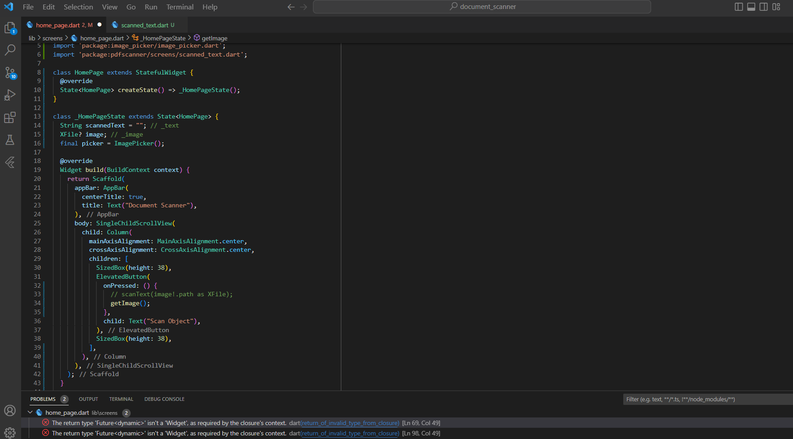Image resolution: width=793 pixels, height=439 pixels.
Task: Open Source Control view with 10 changes
Action: tap(10, 73)
